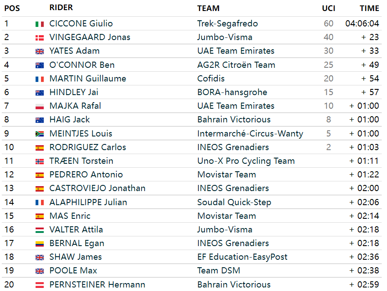Open the EF Education-EasyPost team page
Image resolution: width=387 pixels, height=291 pixels.
click(242, 257)
